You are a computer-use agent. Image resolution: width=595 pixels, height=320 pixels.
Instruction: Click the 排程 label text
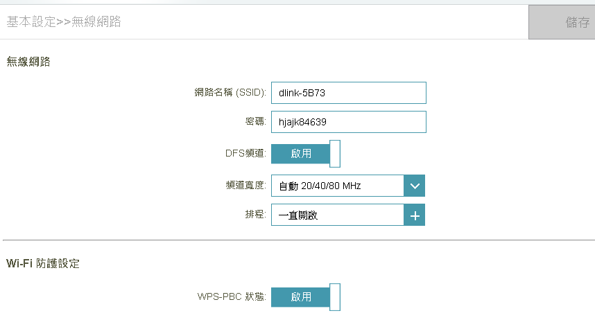click(255, 215)
